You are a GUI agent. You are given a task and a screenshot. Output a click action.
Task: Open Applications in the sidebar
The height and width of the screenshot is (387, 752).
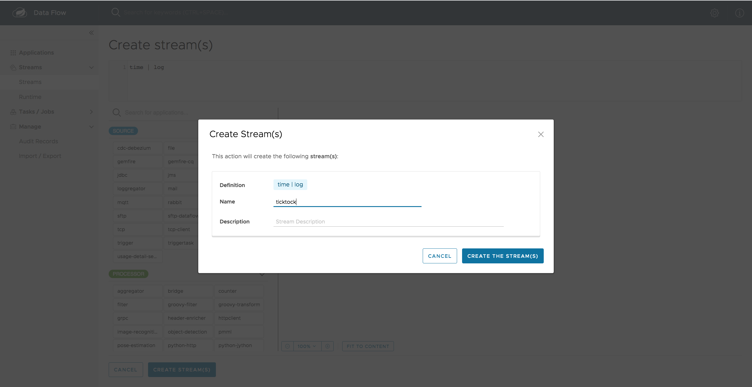(x=36, y=53)
